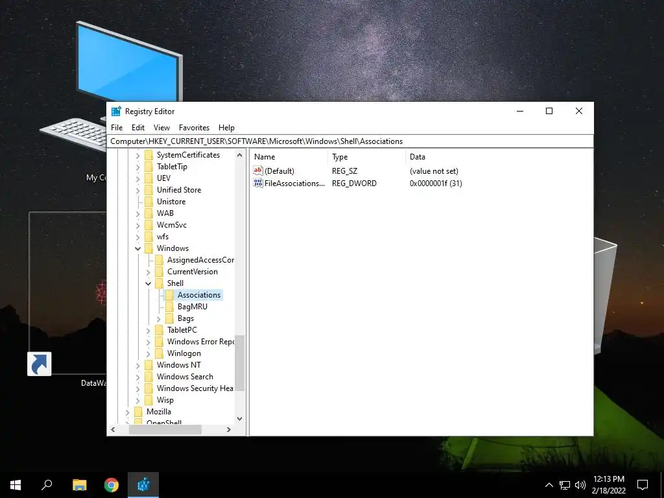Expand the Wisp key
664x498 pixels.
[137, 400]
